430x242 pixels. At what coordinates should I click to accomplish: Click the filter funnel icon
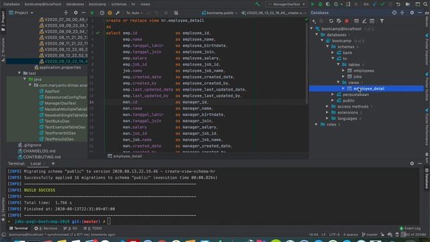click(382, 21)
